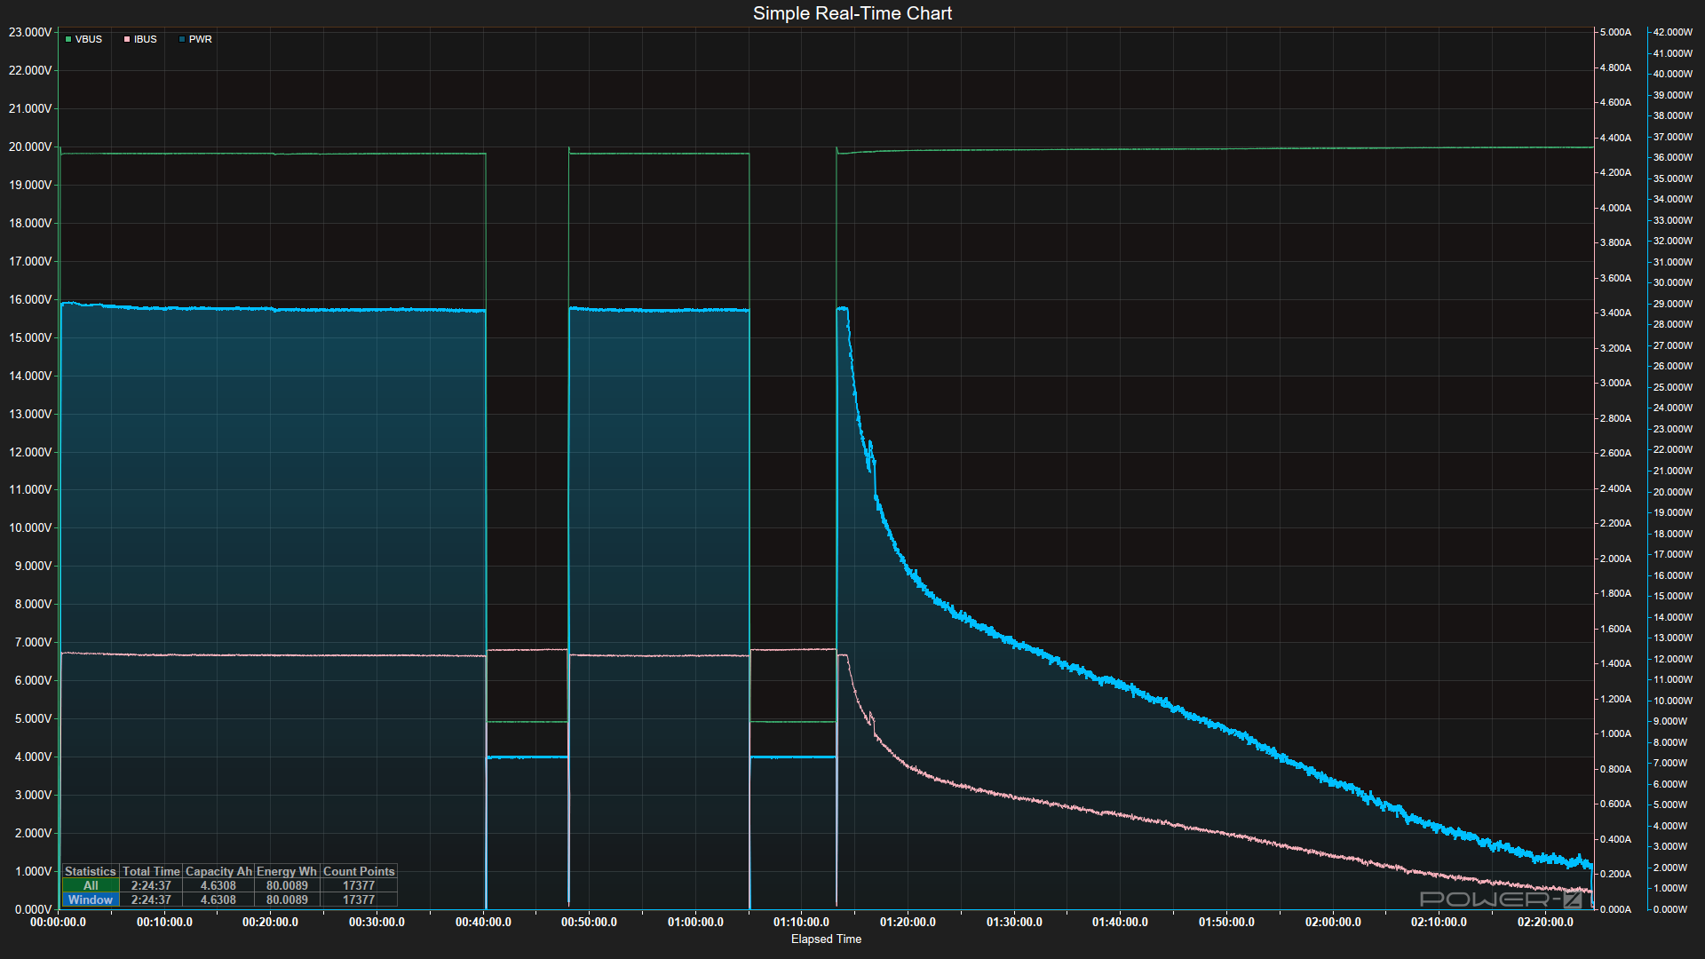The image size is (1705, 959).
Task: Click the Elapsed Time axis label
Action: 826,939
